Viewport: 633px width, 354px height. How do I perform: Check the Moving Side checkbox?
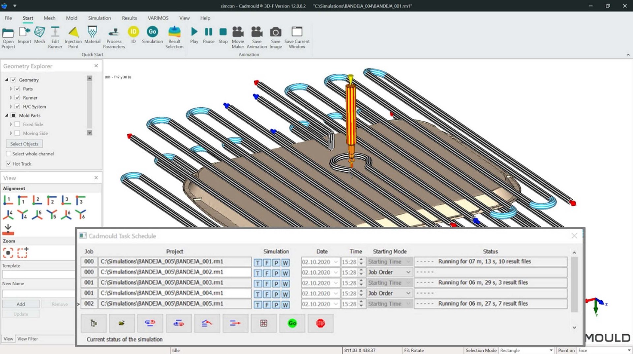(17, 133)
